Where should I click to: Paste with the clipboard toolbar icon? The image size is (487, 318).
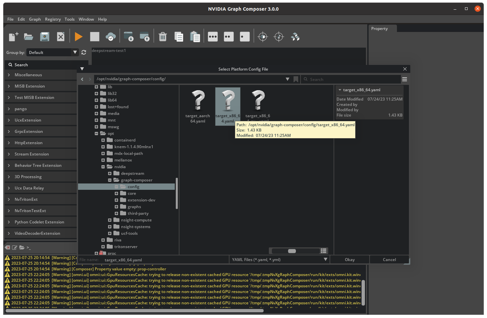tap(195, 37)
